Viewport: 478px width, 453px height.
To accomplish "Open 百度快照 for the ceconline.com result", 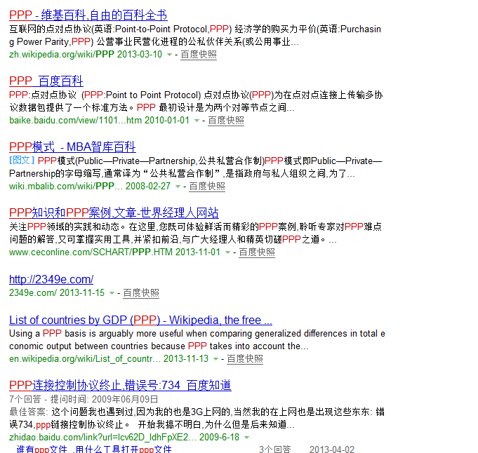I will tap(257, 252).
